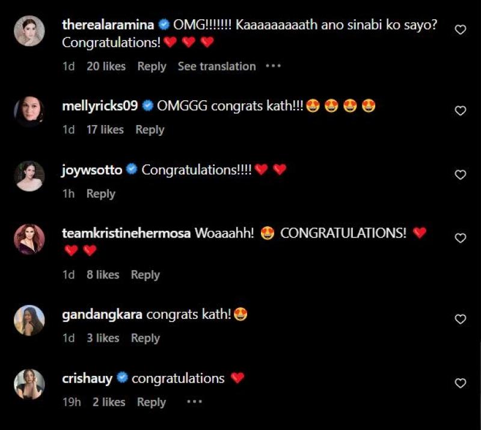Viewport: 481px width, 430px height.
Task: View the 17 likes on mellyricks09's comment
Action: pos(105,129)
